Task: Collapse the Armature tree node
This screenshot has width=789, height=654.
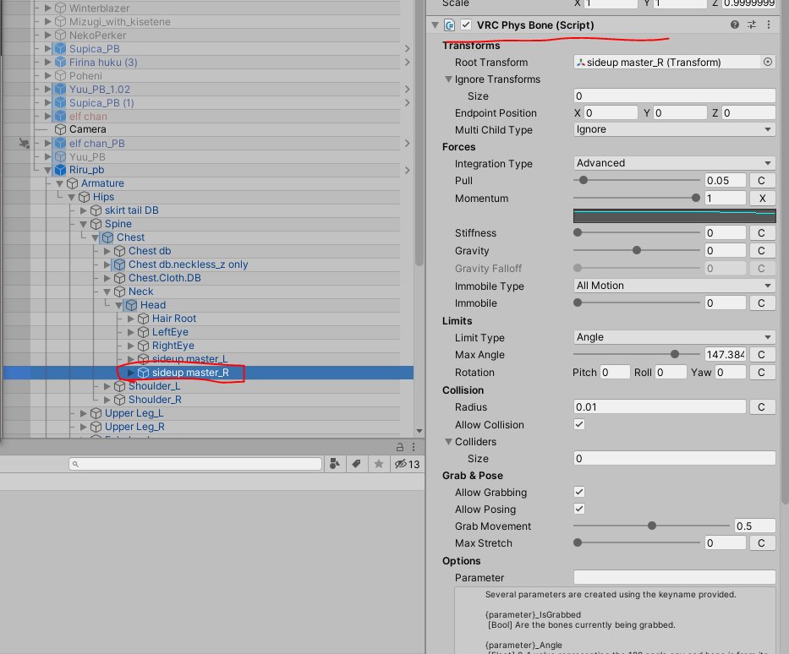Action: click(60, 183)
